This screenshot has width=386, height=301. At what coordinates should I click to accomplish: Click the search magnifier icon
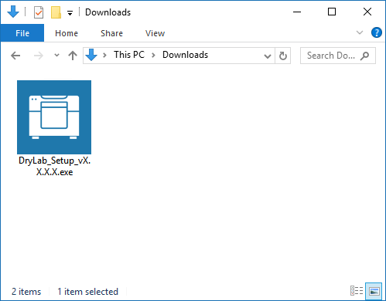(365, 56)
